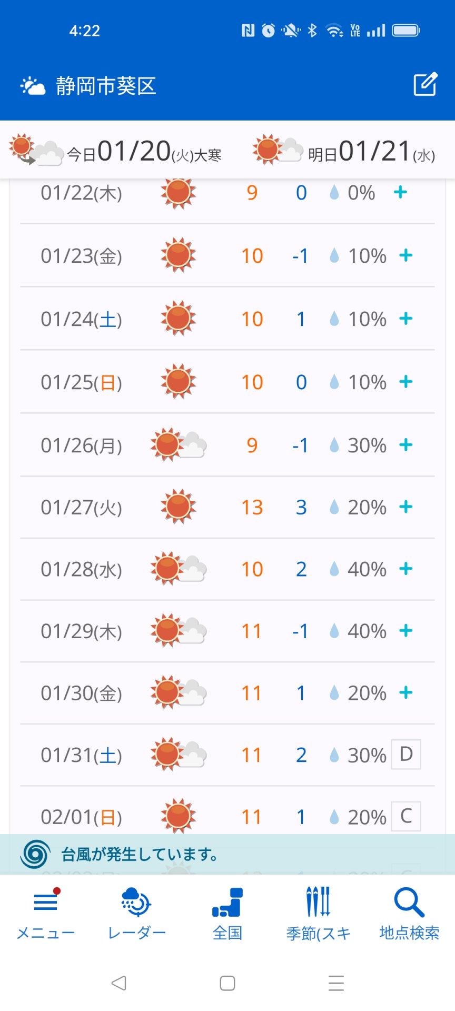Expand the 01/26(月) forecast details

pos(405,445)
